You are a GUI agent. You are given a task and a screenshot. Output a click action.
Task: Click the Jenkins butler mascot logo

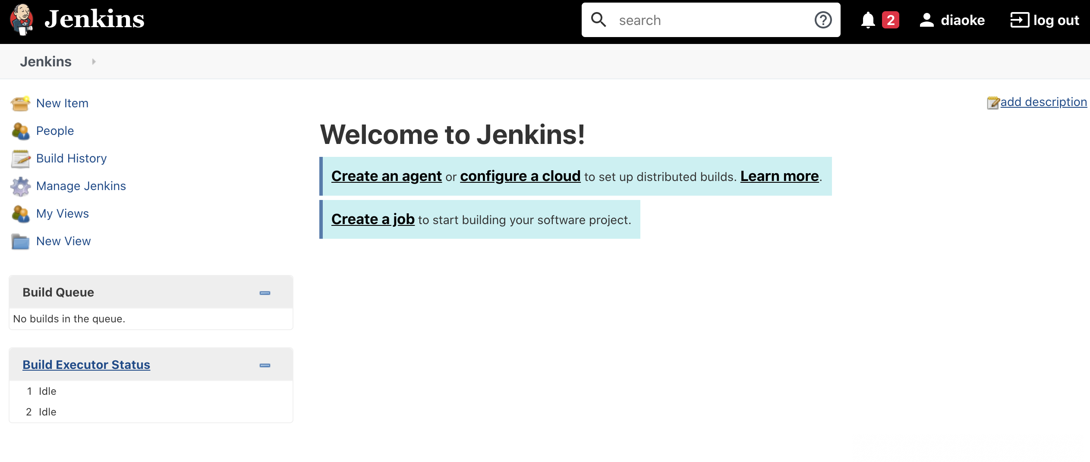coord(22,20)
